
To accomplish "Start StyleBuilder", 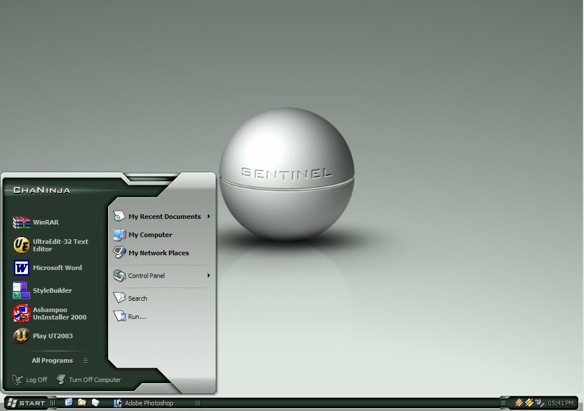I will [51, 290].
